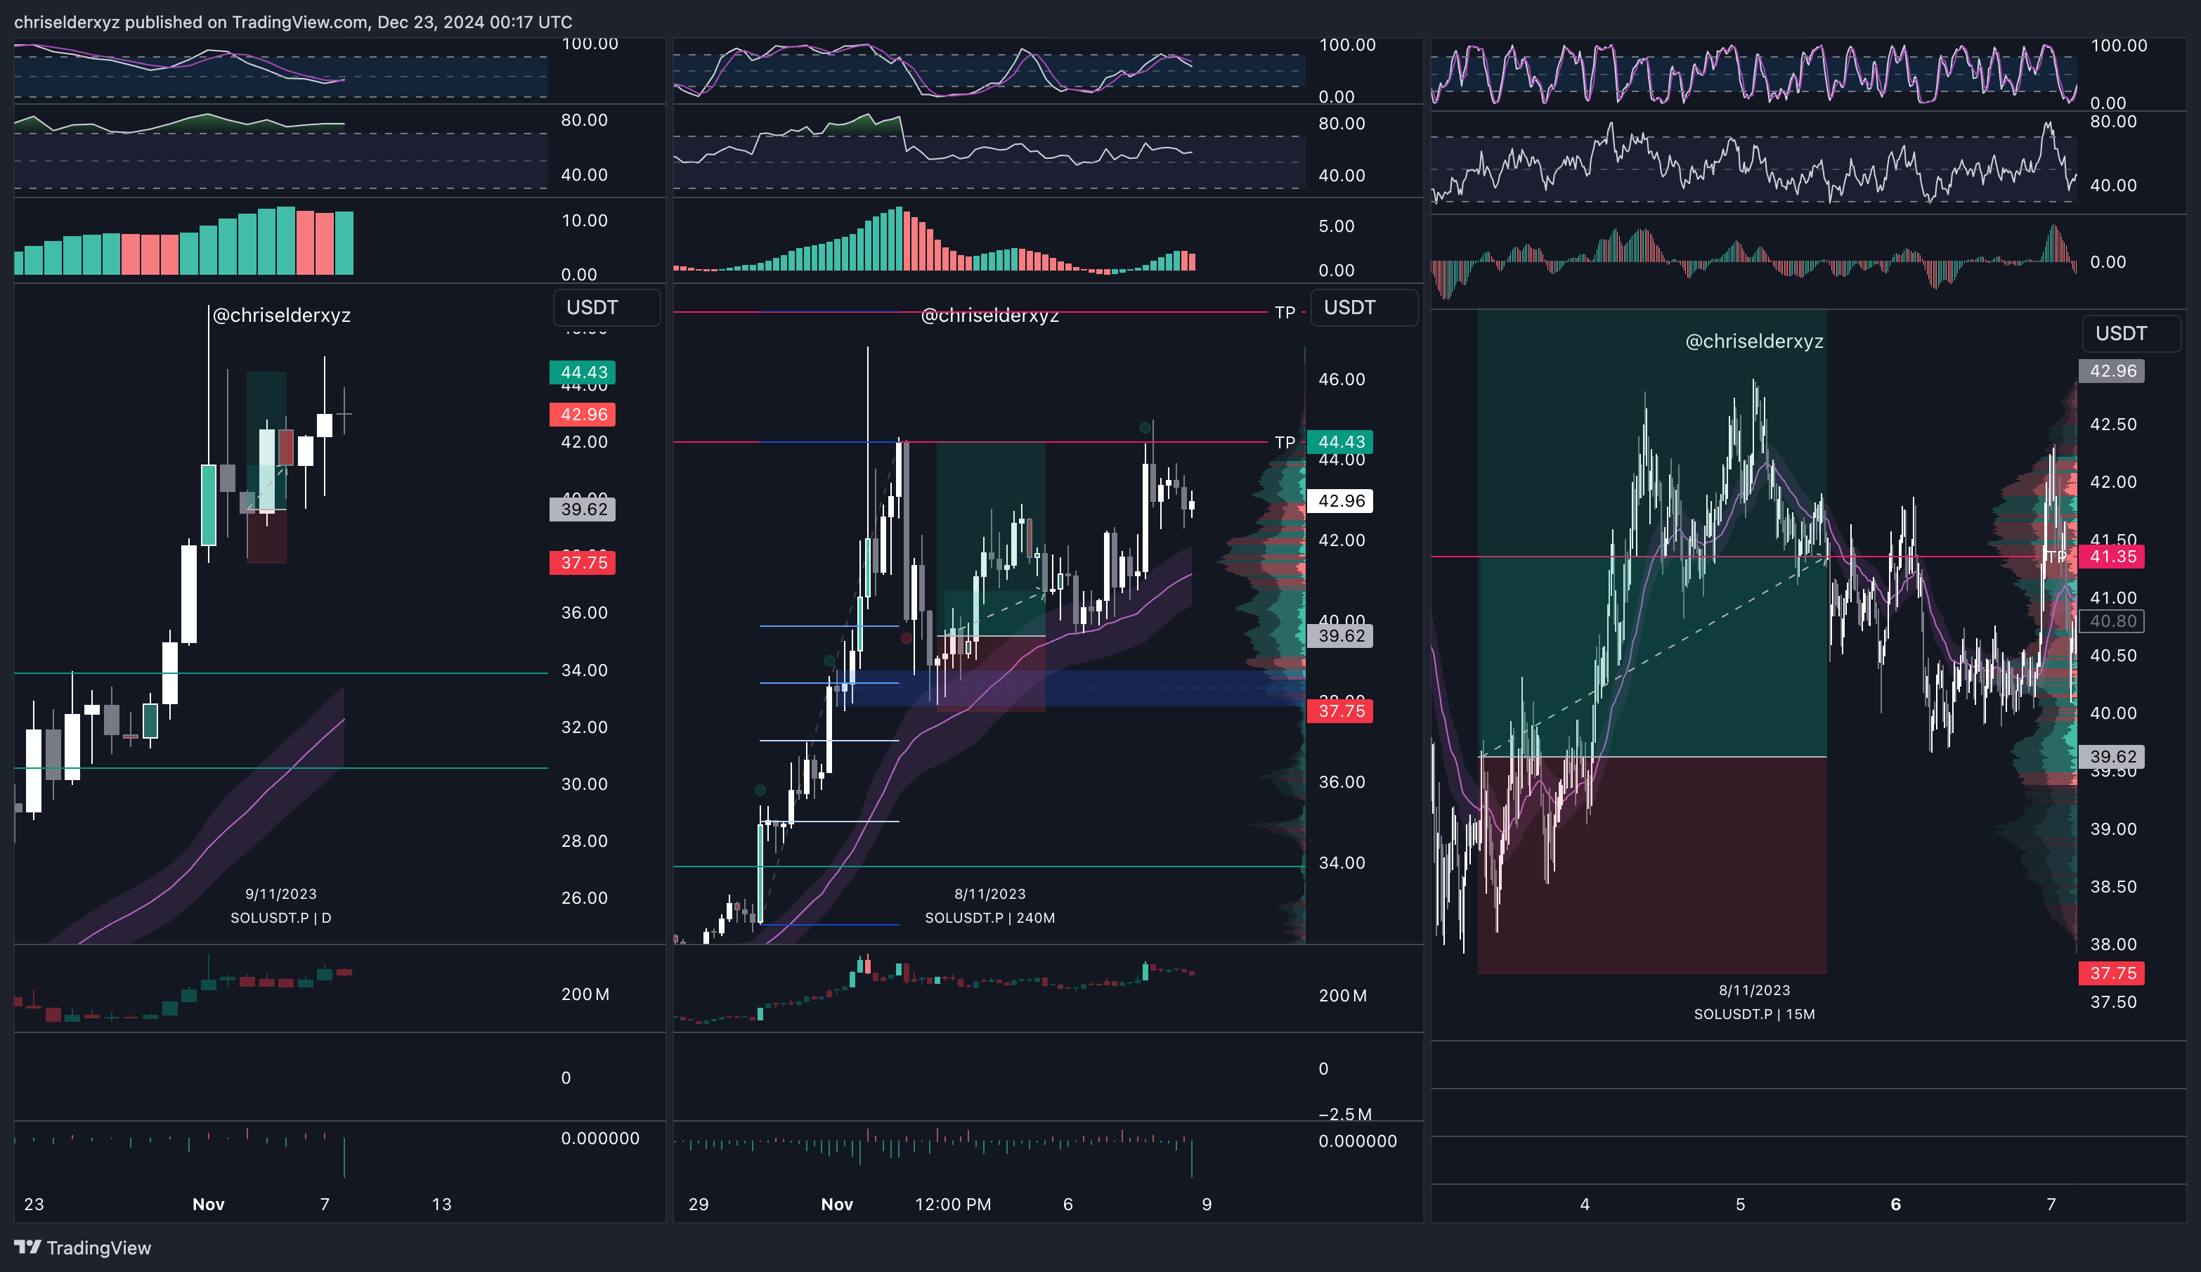Click Nov label on daily chart time axis
This screenshot has height=1272, width=2201.
208,1204
